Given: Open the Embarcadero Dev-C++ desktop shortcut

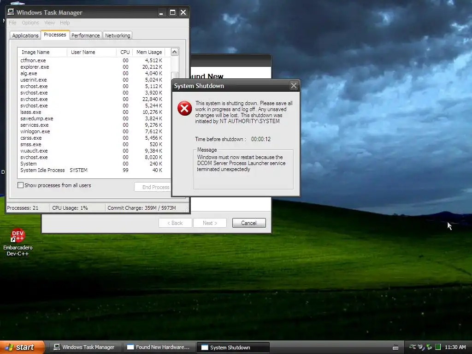Looking at the screenshot, I should [x=18, y=242].
